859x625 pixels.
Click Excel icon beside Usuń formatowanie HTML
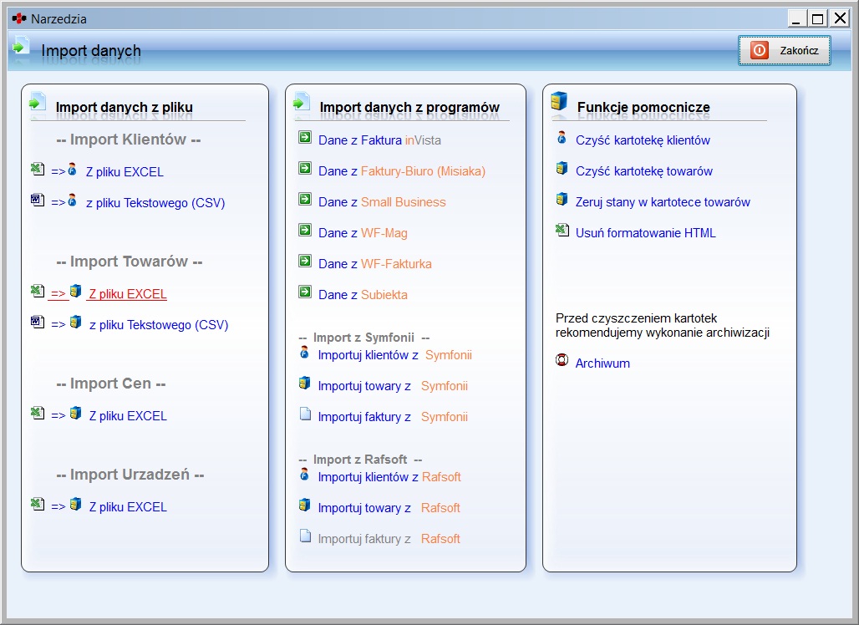pos(562,230)
